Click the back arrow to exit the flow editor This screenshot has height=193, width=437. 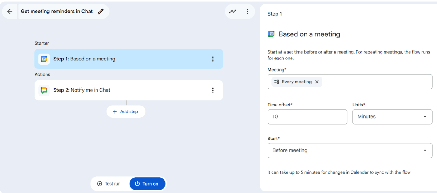pyautogui.click(x=10, y=11)
